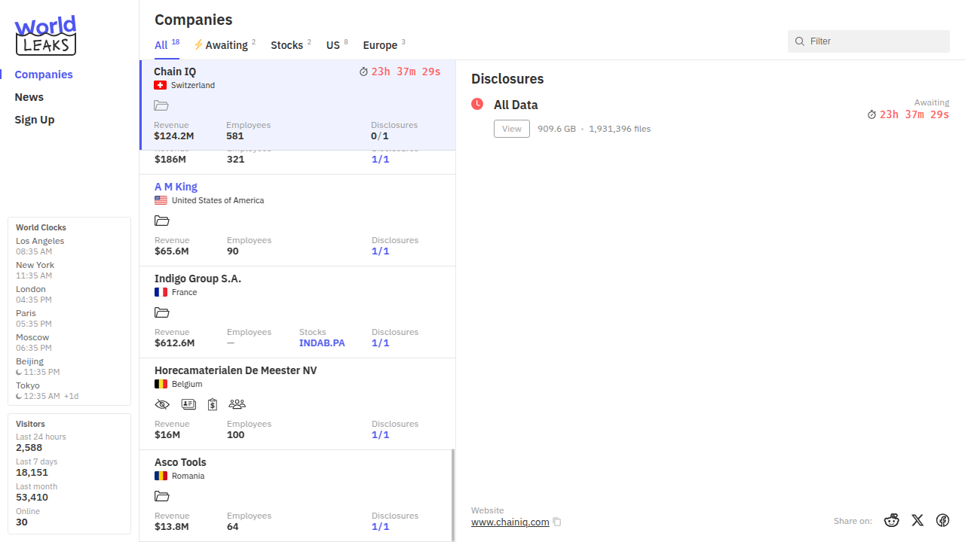Share on X (Twitter)
Screen dimensions: 965x542
[x=918, y=520]
